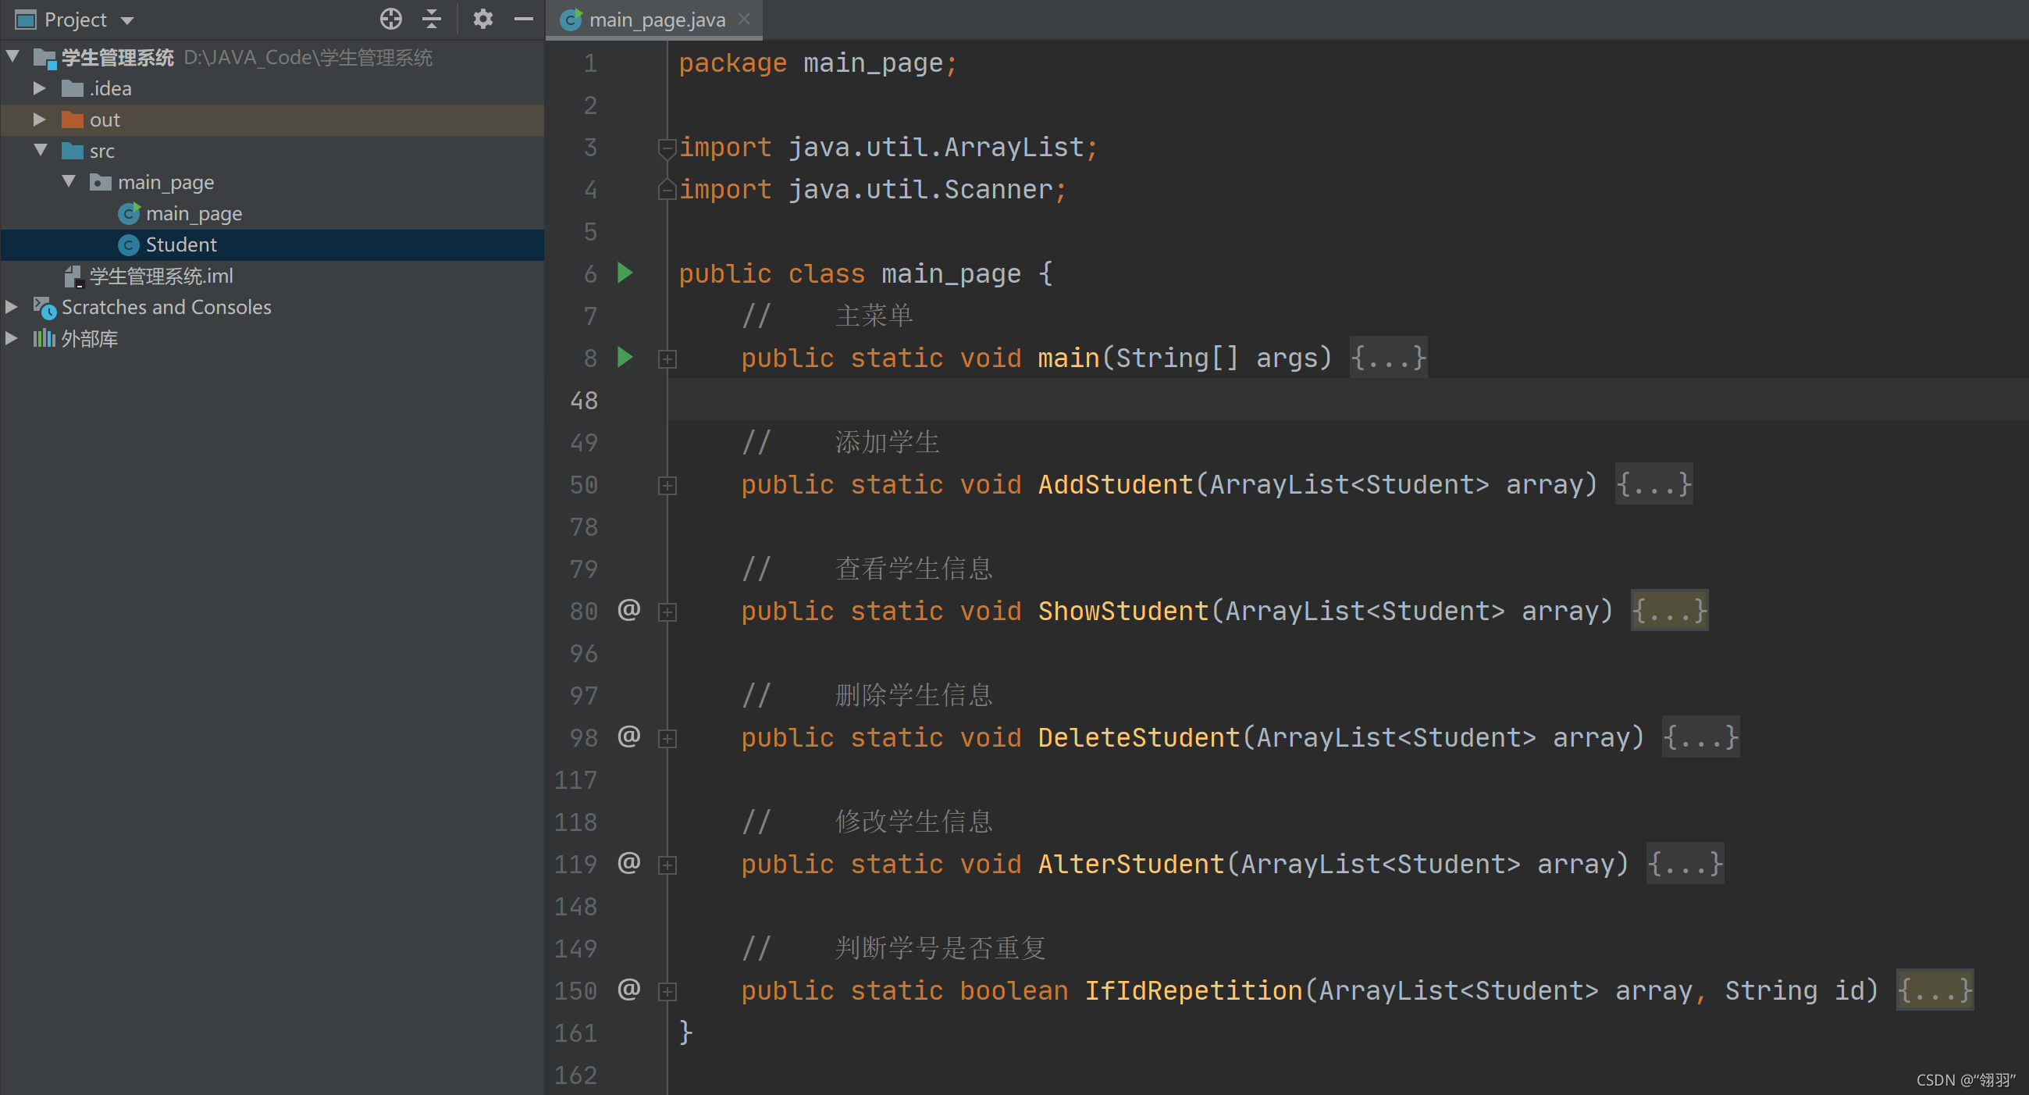Open Project panel settings gear

482,19
